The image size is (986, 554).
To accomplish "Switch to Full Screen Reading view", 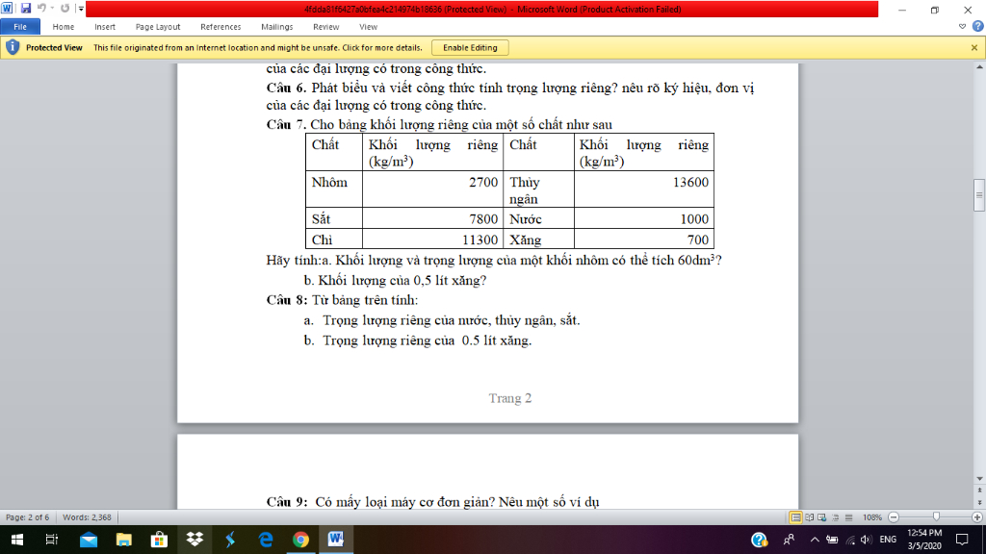I will 809,517.
